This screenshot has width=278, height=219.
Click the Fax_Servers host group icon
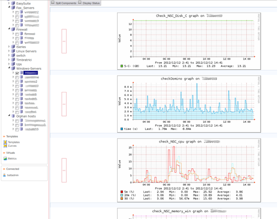(x=13, y=8)
